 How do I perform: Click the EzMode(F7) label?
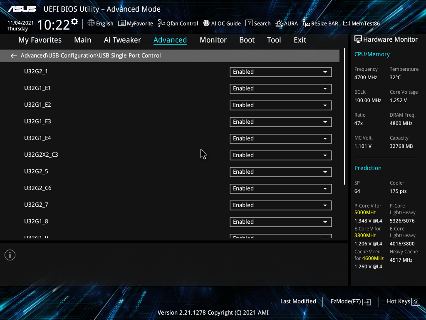(346, 302)
